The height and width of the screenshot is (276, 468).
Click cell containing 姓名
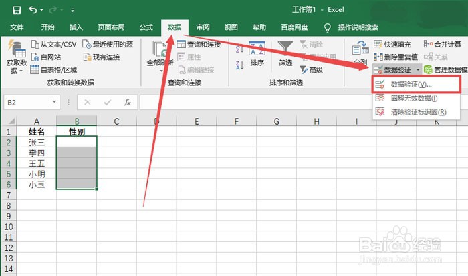click(37, 131)
